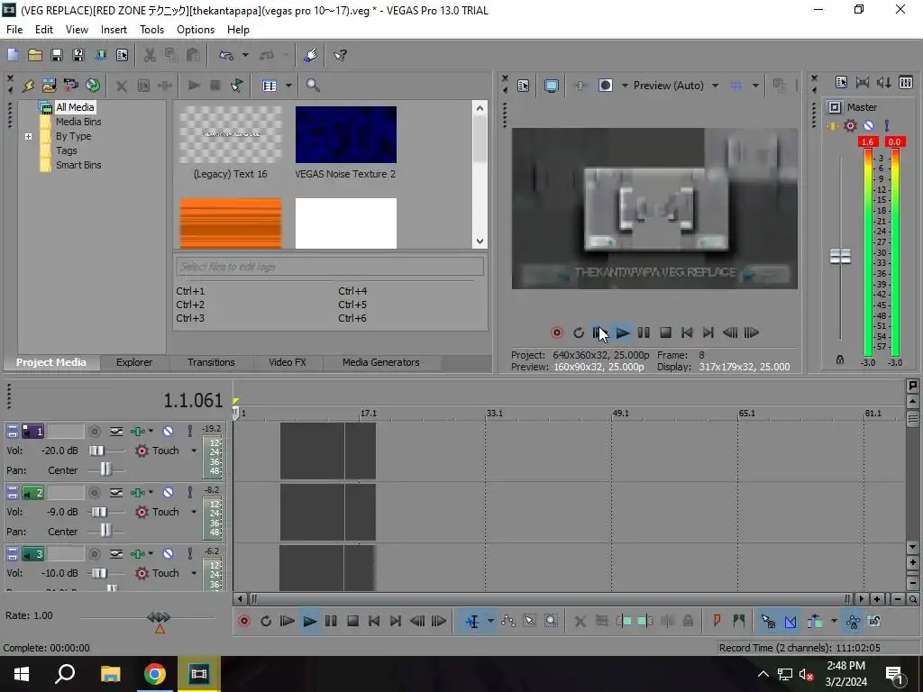Solo track 1
Screen dimensions: 923x692
[x=189, y=432]
